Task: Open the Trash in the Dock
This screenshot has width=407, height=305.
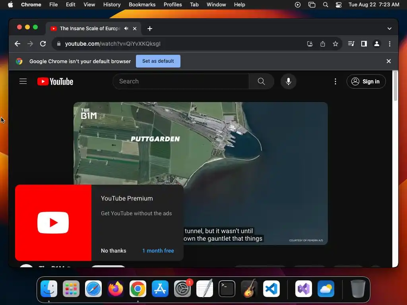Action: tap(358, 289)
